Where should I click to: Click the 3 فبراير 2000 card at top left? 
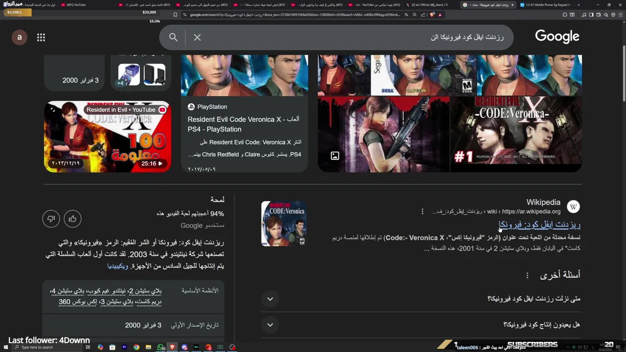(74, 73)
